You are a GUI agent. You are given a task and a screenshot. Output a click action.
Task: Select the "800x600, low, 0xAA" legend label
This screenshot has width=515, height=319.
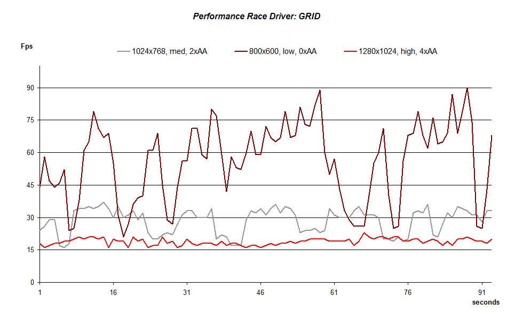[x=283, y=51]
